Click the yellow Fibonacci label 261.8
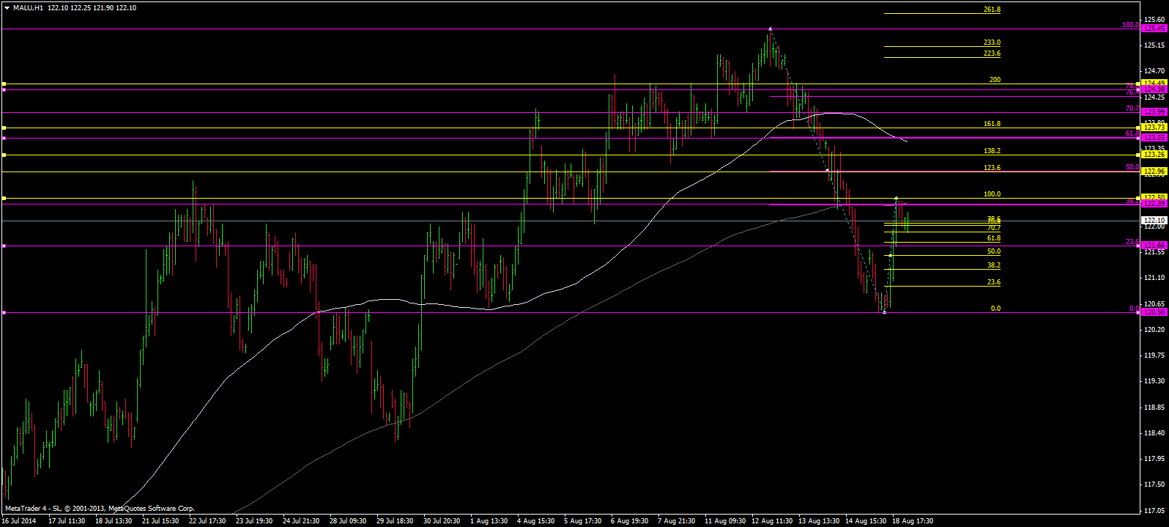 pos(992,10)
